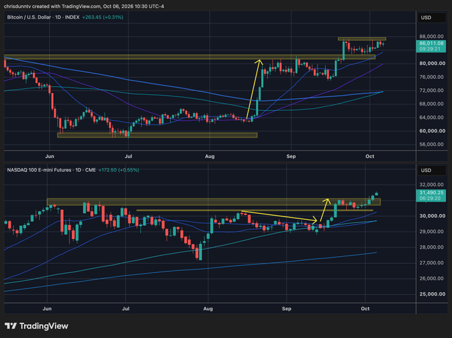Click the Oct label on Bitcoin time axis
452x338 pixels.
[370, 156]
